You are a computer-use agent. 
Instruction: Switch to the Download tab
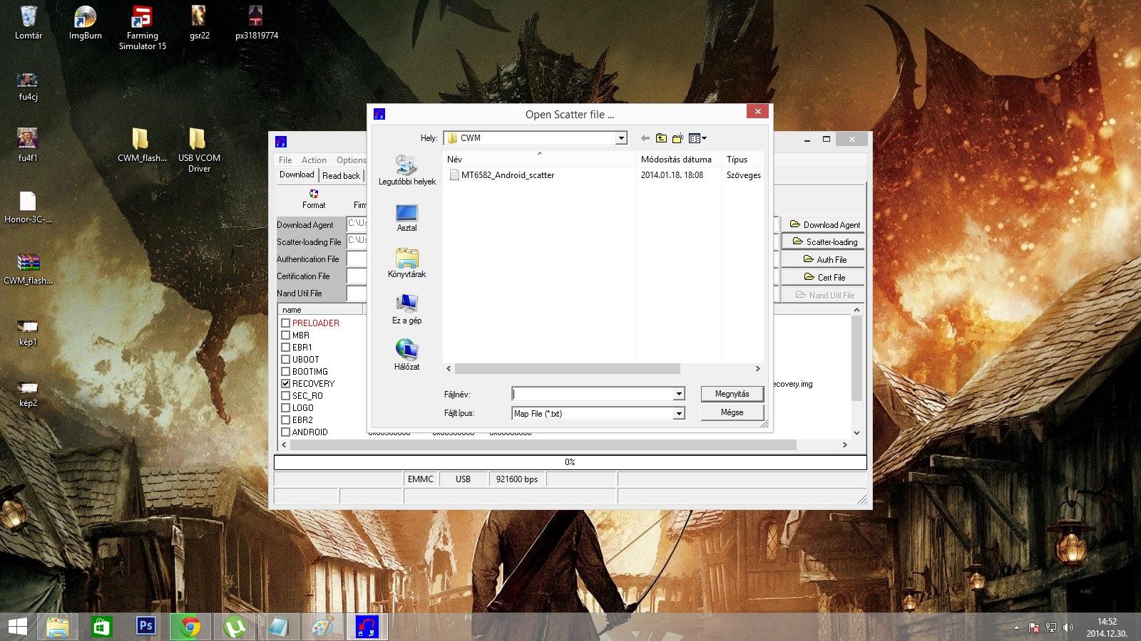pyautogui.click(x=297, y=175)
